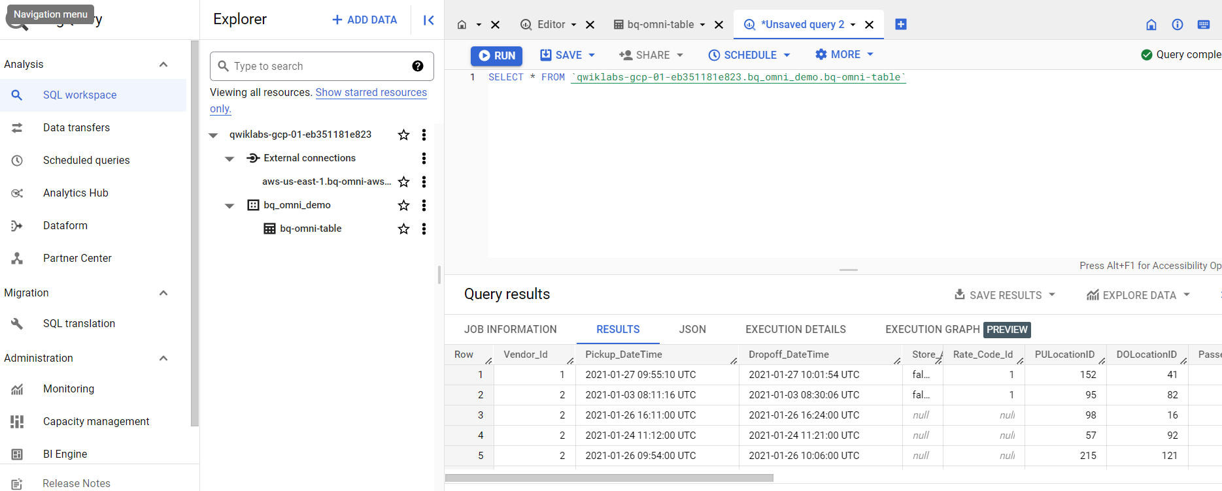Open keyboard shortcuts icon
The image size is (1222, 491).
[x=1204, y=25]
